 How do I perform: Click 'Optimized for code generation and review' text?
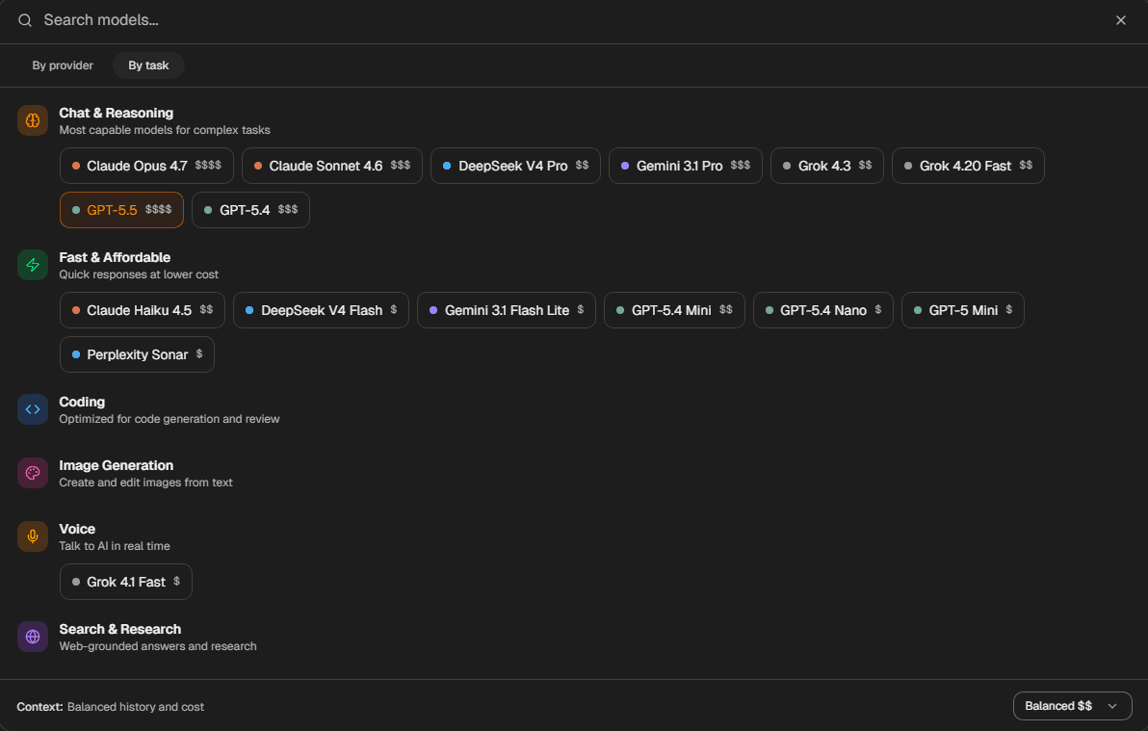(170, 419)
